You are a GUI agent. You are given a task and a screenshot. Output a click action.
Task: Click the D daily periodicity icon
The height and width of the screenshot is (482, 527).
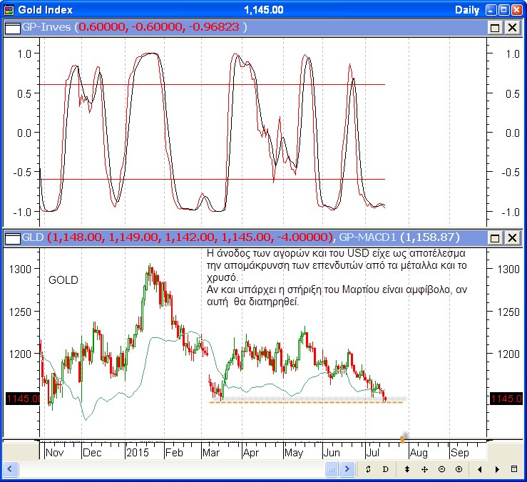coord(386,469)
